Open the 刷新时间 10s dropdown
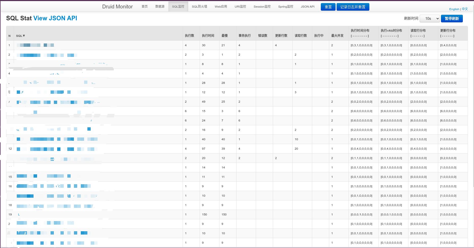 (430, 19)
